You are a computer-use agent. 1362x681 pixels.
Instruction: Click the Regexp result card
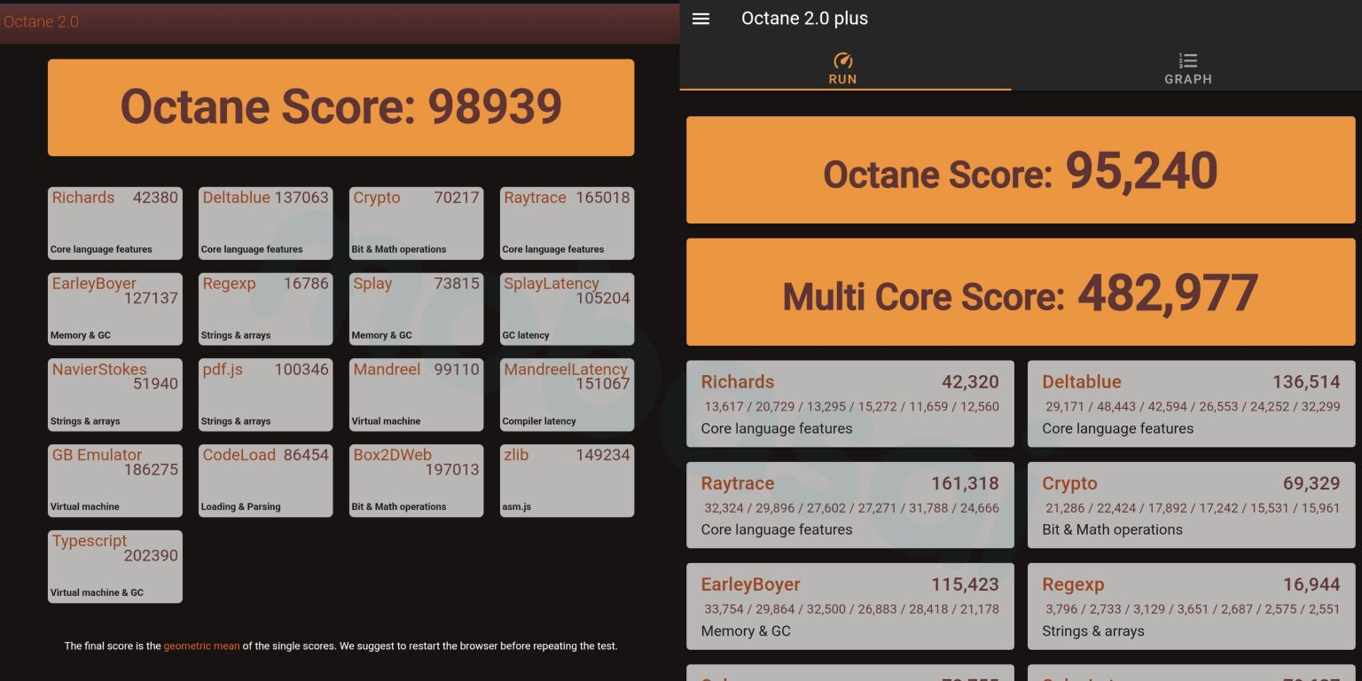[x=1190, y=607]
